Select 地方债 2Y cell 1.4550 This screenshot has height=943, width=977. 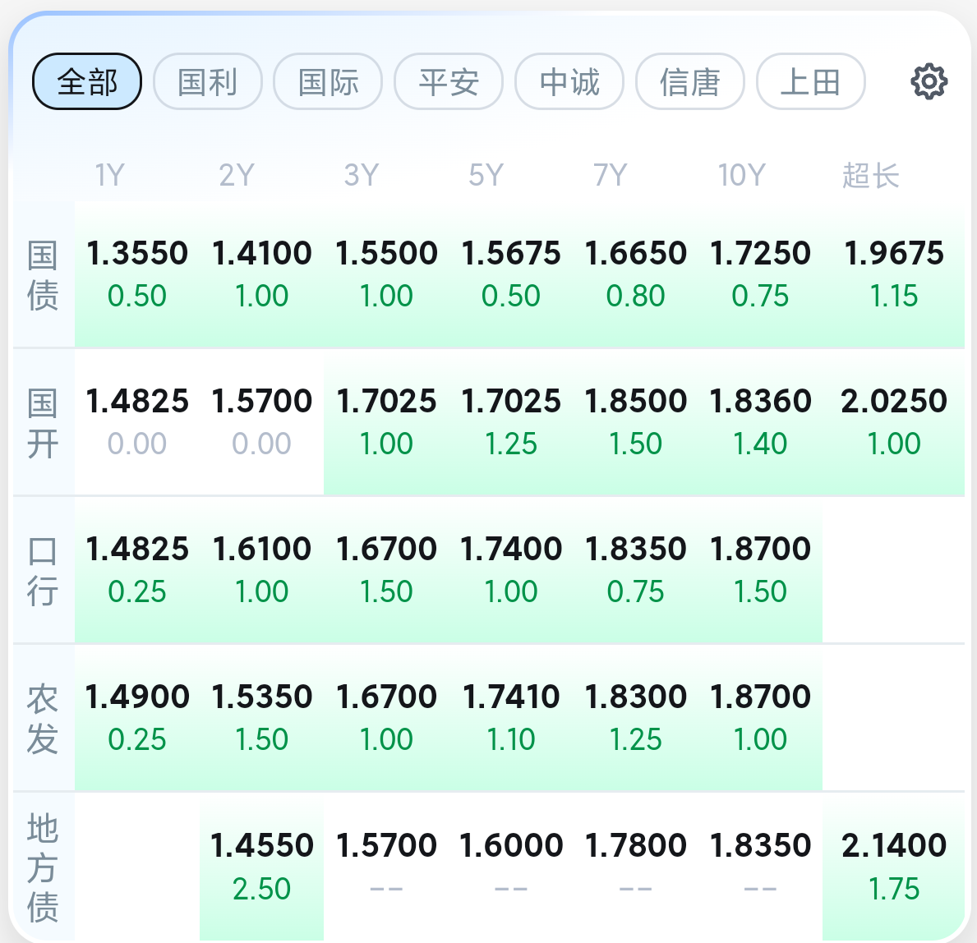(261, 867)
